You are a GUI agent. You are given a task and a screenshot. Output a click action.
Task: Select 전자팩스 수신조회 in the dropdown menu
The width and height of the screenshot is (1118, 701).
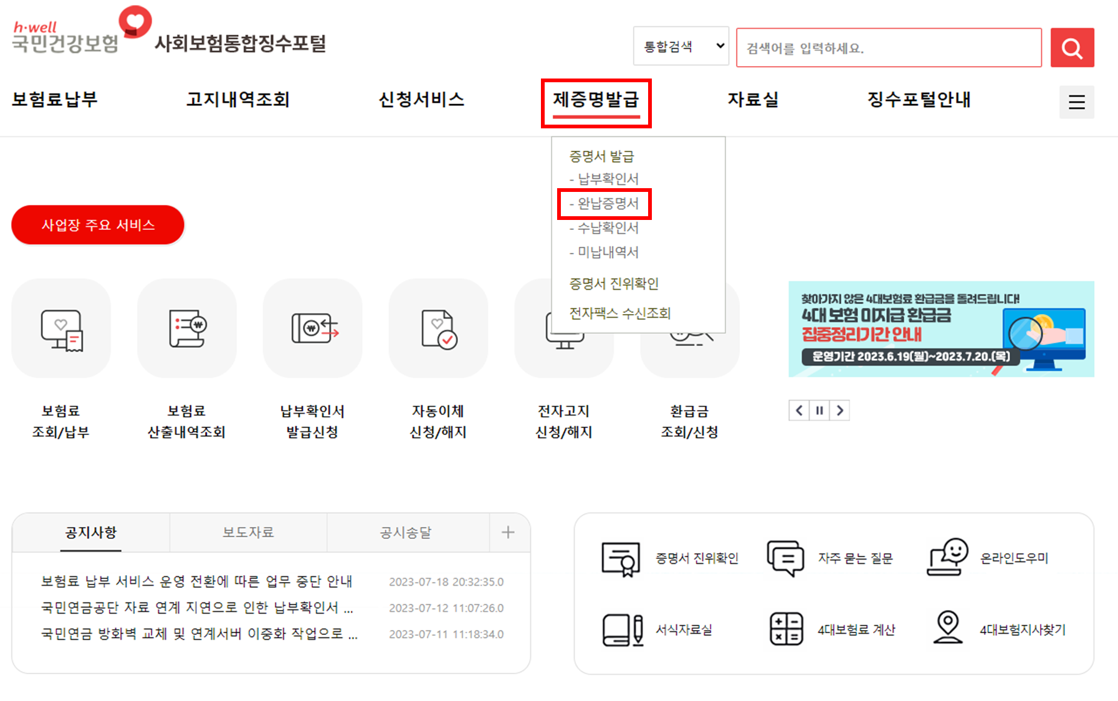coord(620,313)
